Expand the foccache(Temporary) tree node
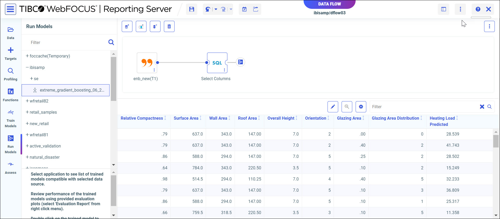 (x=27, y=56)
